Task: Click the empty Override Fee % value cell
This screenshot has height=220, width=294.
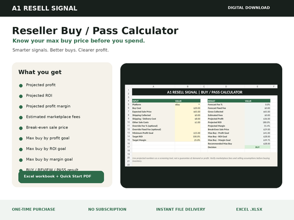Action: click(188, 126)
